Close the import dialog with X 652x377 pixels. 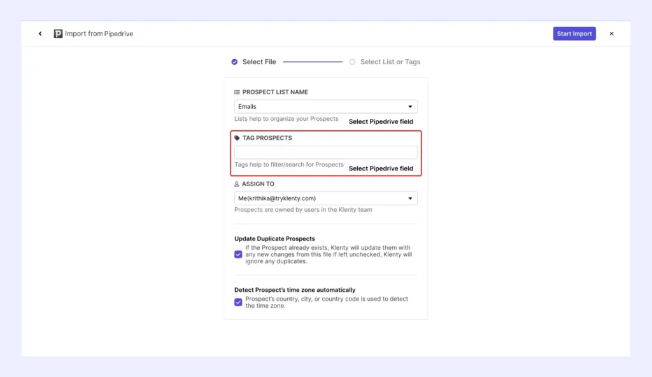611,34
